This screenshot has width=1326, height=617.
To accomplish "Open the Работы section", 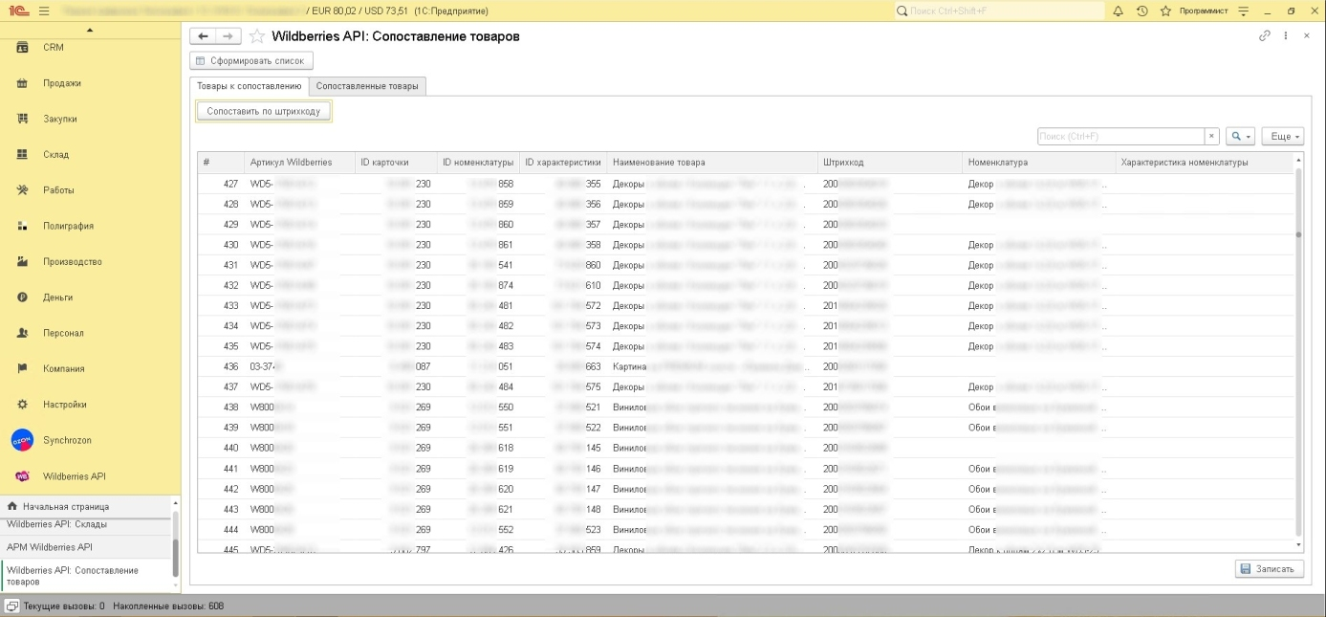I will coord(58,190).
